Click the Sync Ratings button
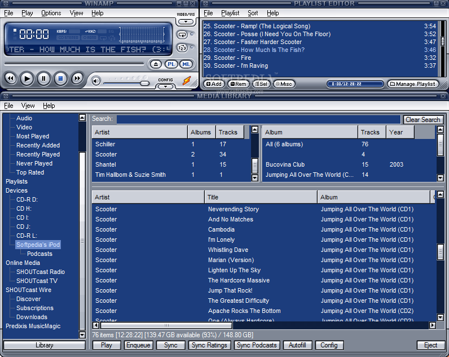Screen dimensions: 449x357 (x=209, y=345)
